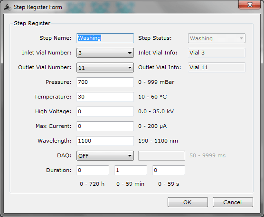This screenshot has width=264, height=217.
Task: Select the Temperature input field
Action: pyautogui.click(x=105, y=97)
